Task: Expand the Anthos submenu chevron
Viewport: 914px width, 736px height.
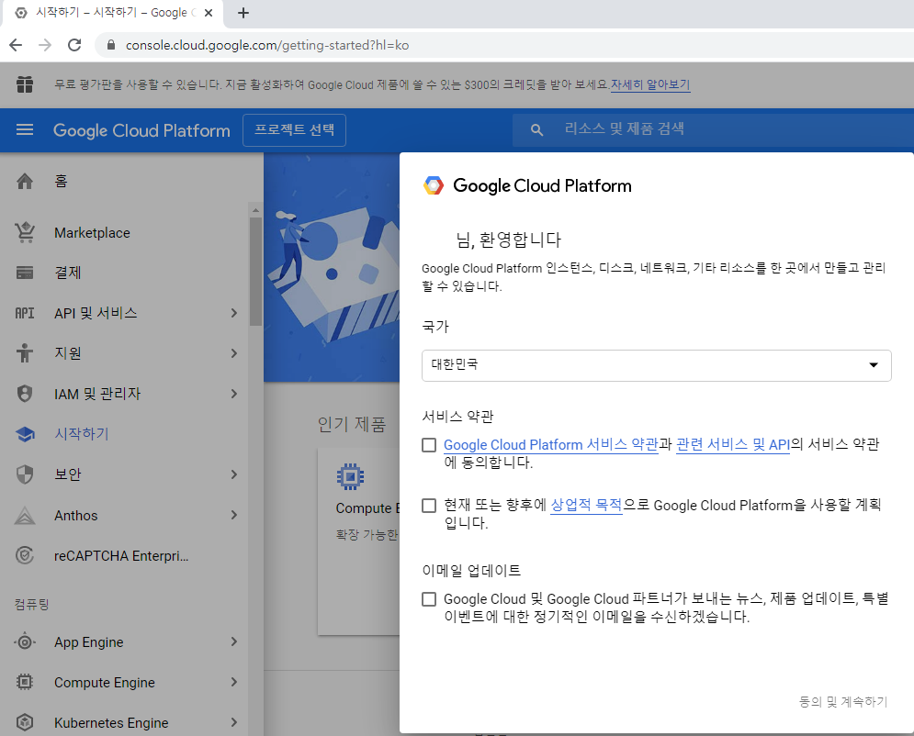Action: pyautogui.click(x=233, y=515)
